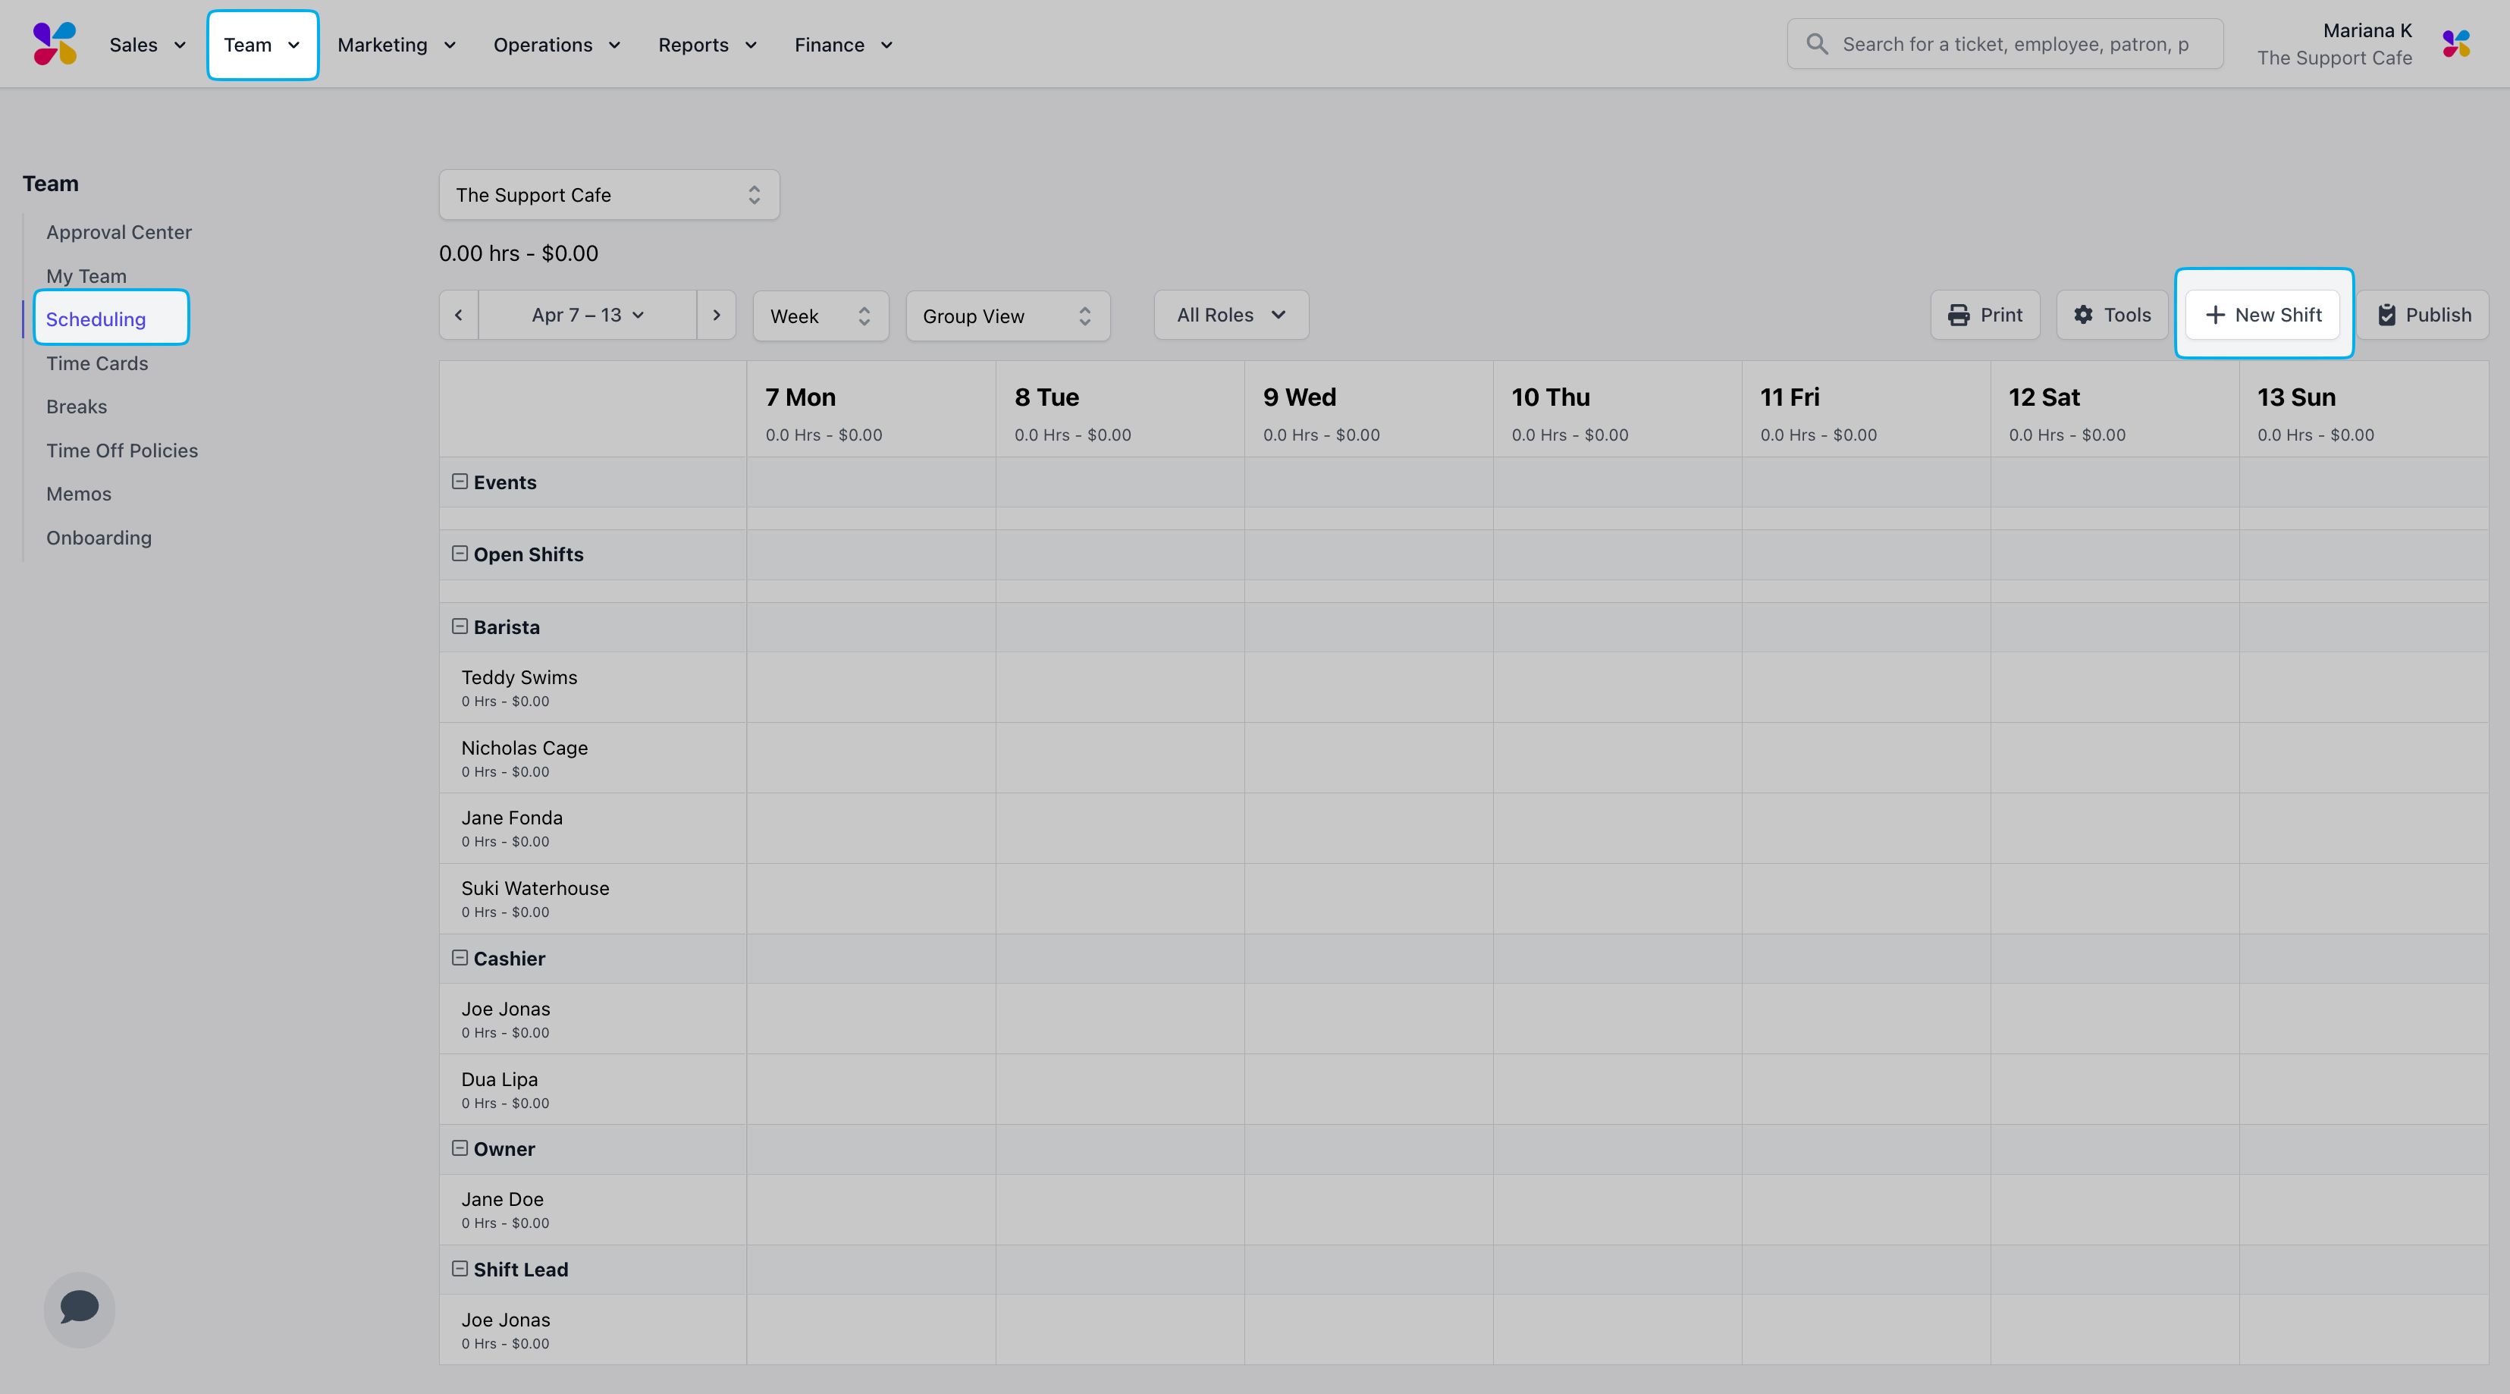Open the Group View selector
Viewport: 2510px width, 1394px height.
pyautogui.click(x=1006, y=316)
